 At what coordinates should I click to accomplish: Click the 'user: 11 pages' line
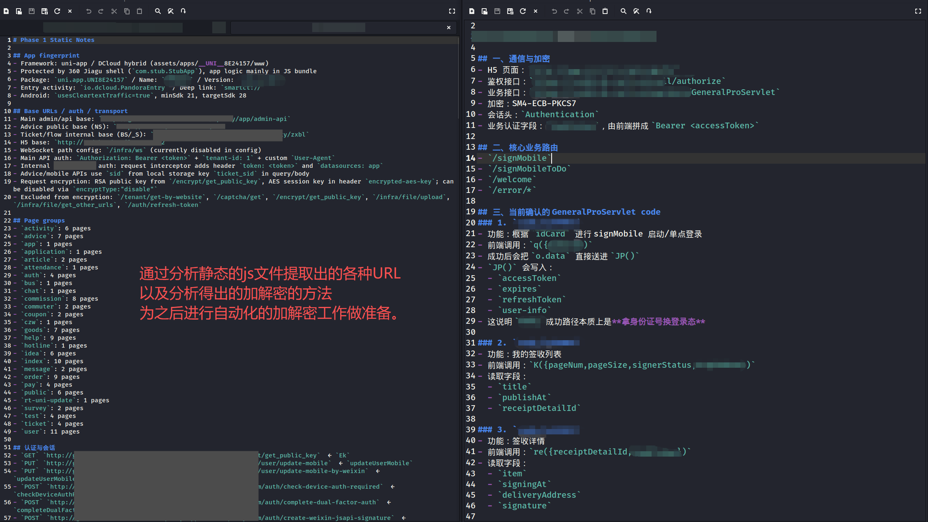pyautogui.click(x=46, y=432)
